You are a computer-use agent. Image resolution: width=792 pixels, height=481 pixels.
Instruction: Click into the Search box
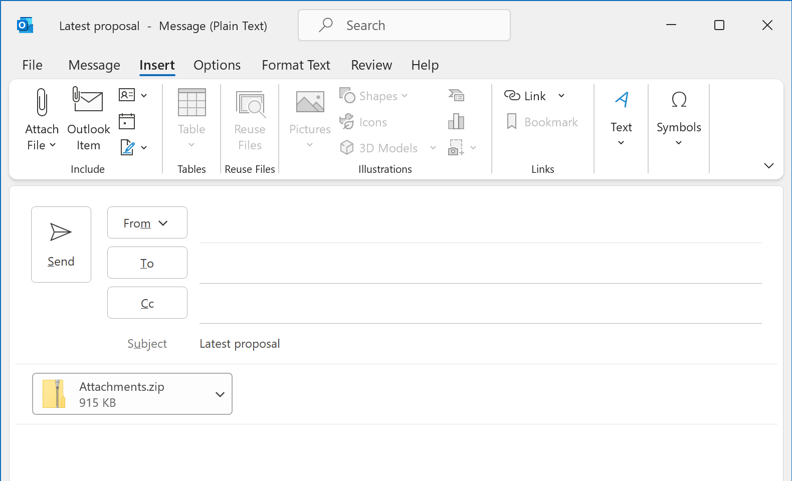(x=404, y=25)
